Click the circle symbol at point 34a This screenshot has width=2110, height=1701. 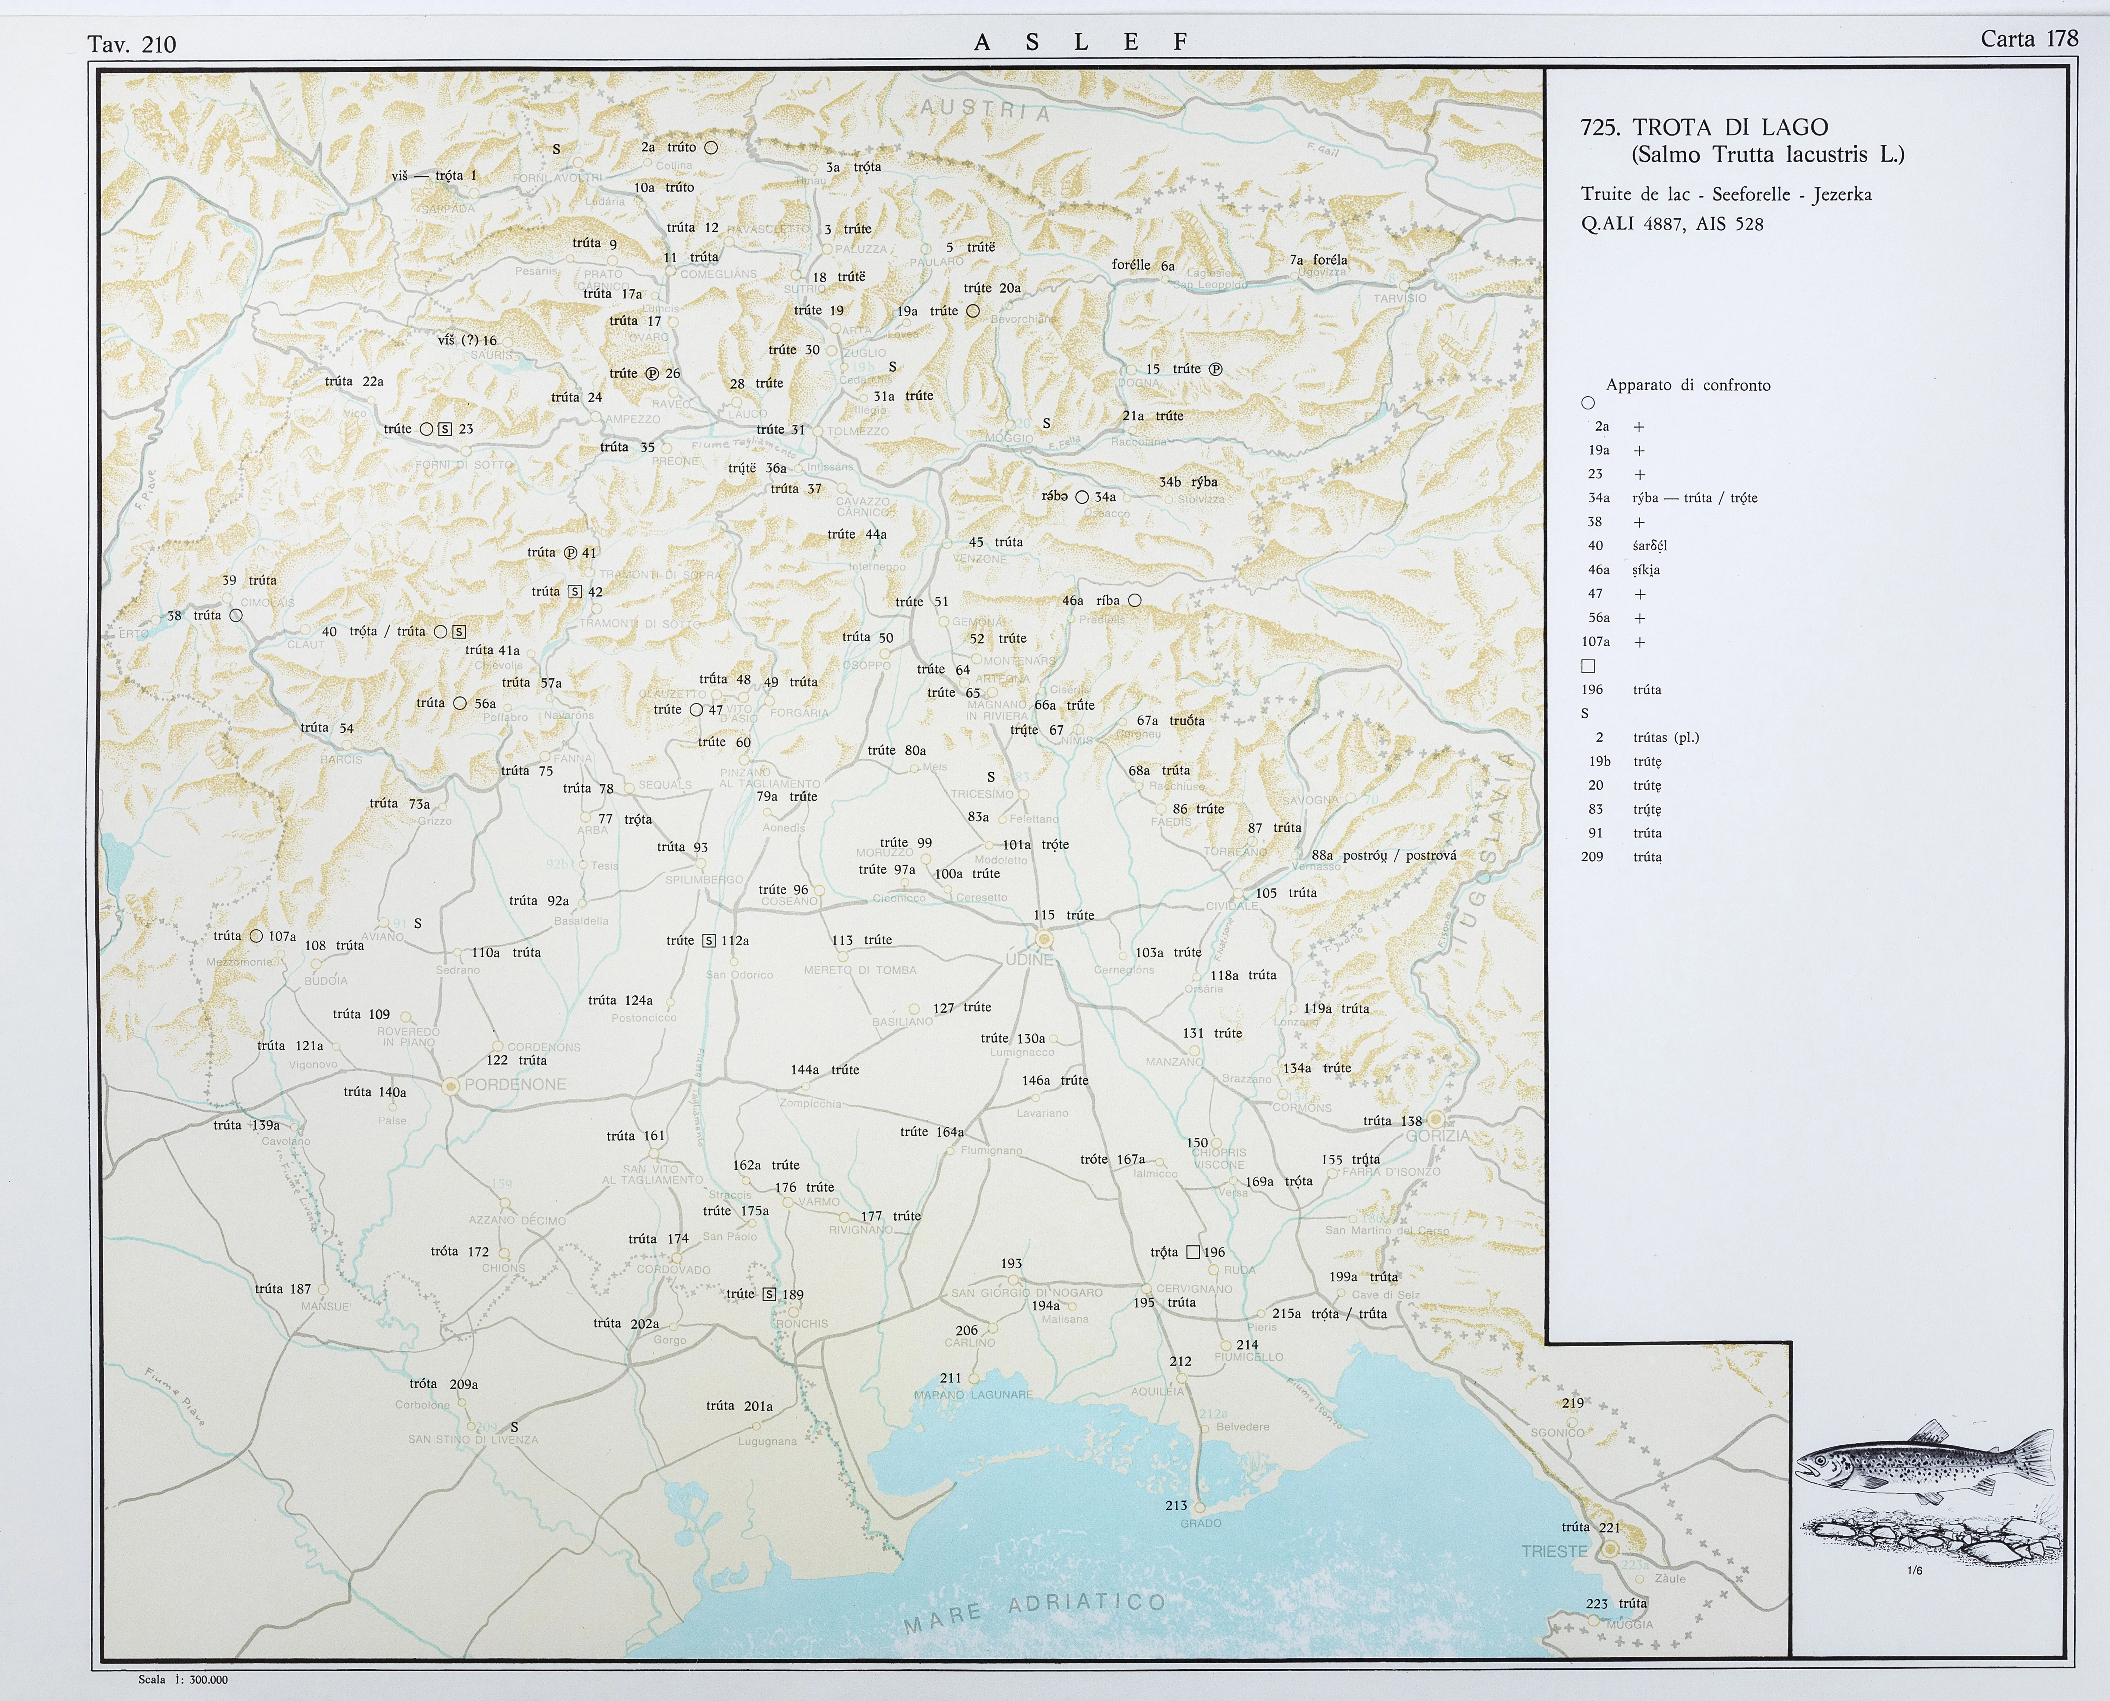(x=1082, y=497)
